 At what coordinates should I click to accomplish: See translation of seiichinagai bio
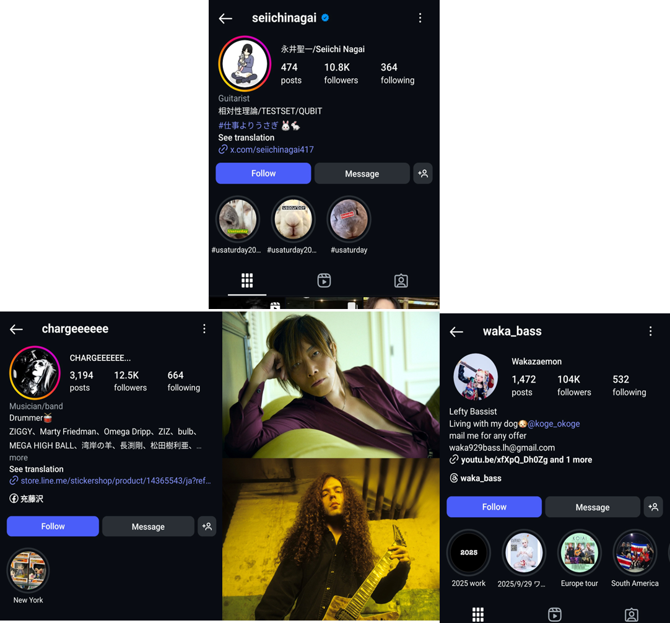point(246,137)
